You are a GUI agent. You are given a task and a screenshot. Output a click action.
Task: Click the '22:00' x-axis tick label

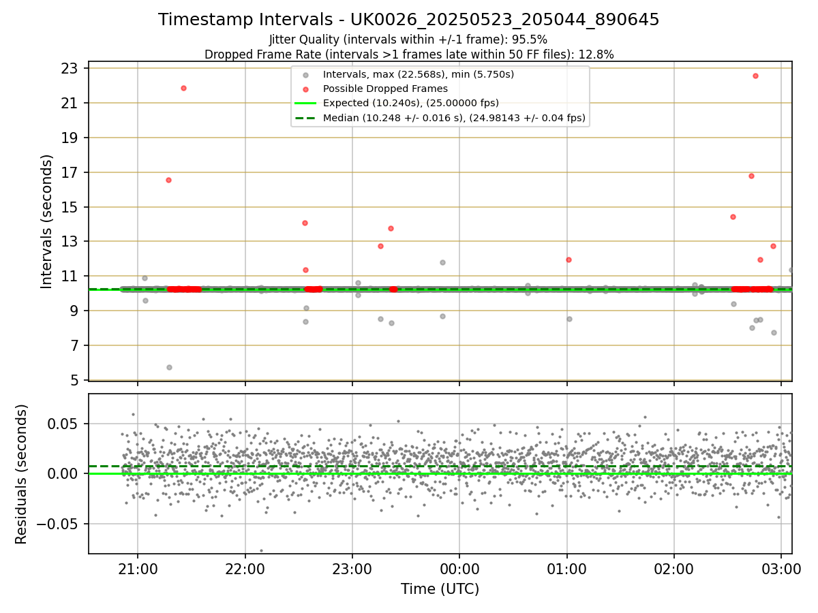245,568
